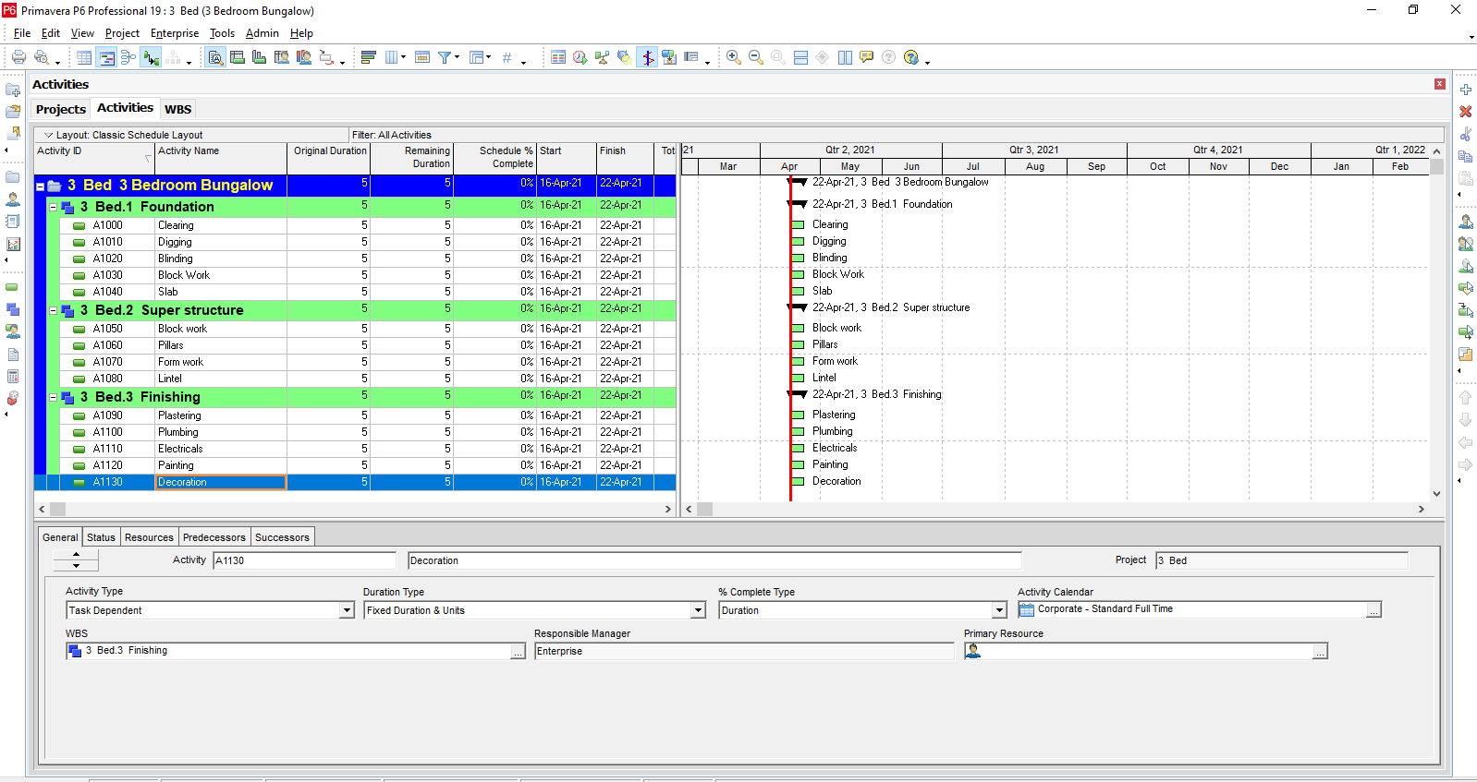Click the Print toolbar icon
This screenshot has height=782, width=1477.
coord(18,57)
